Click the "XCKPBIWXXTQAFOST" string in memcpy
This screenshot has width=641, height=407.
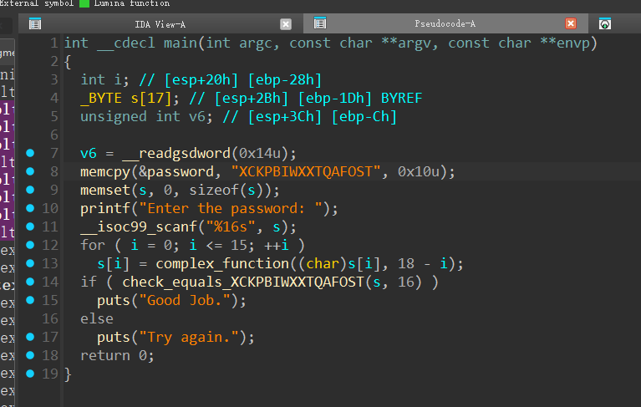(306, 171)
